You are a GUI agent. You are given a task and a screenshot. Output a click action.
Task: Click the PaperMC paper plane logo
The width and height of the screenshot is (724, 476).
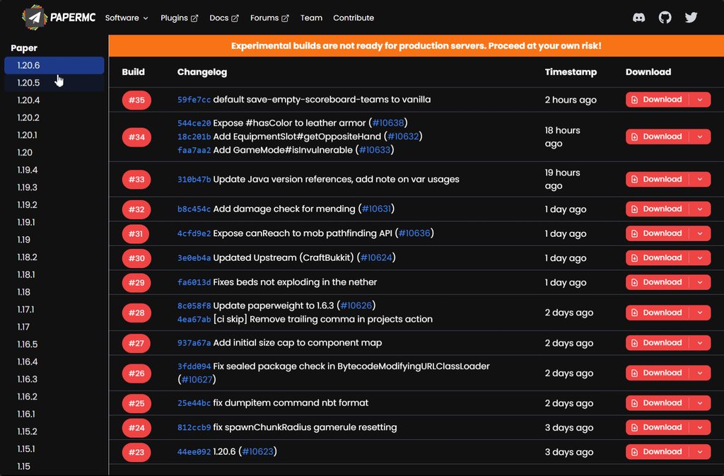point(34,18)
